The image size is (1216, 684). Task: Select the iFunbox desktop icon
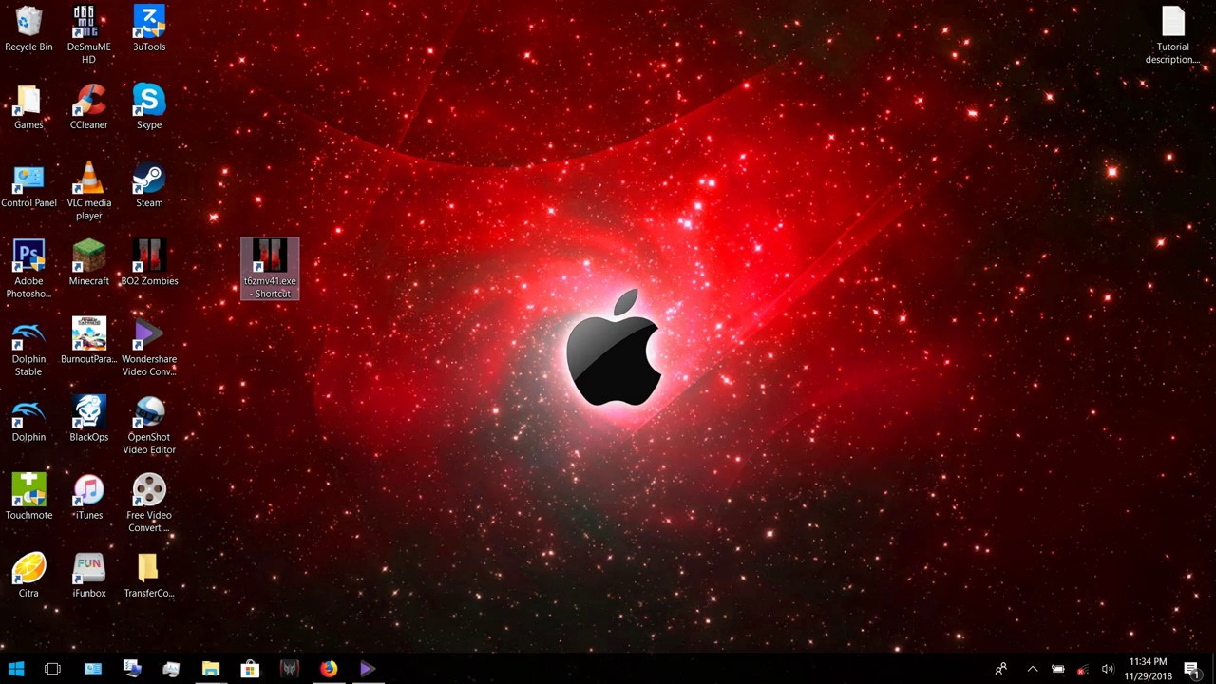88,576
